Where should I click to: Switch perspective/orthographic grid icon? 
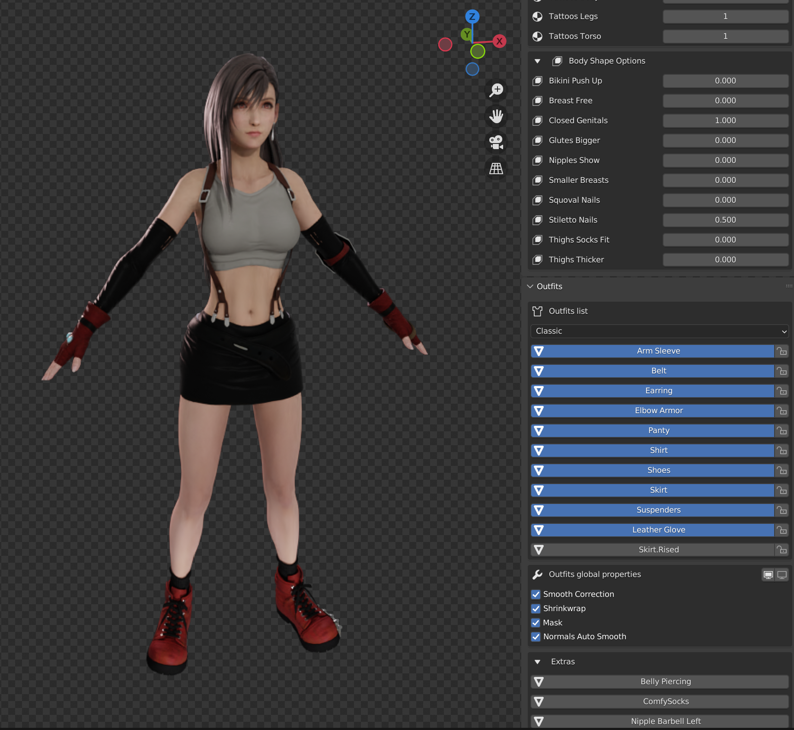pos(496,169)
